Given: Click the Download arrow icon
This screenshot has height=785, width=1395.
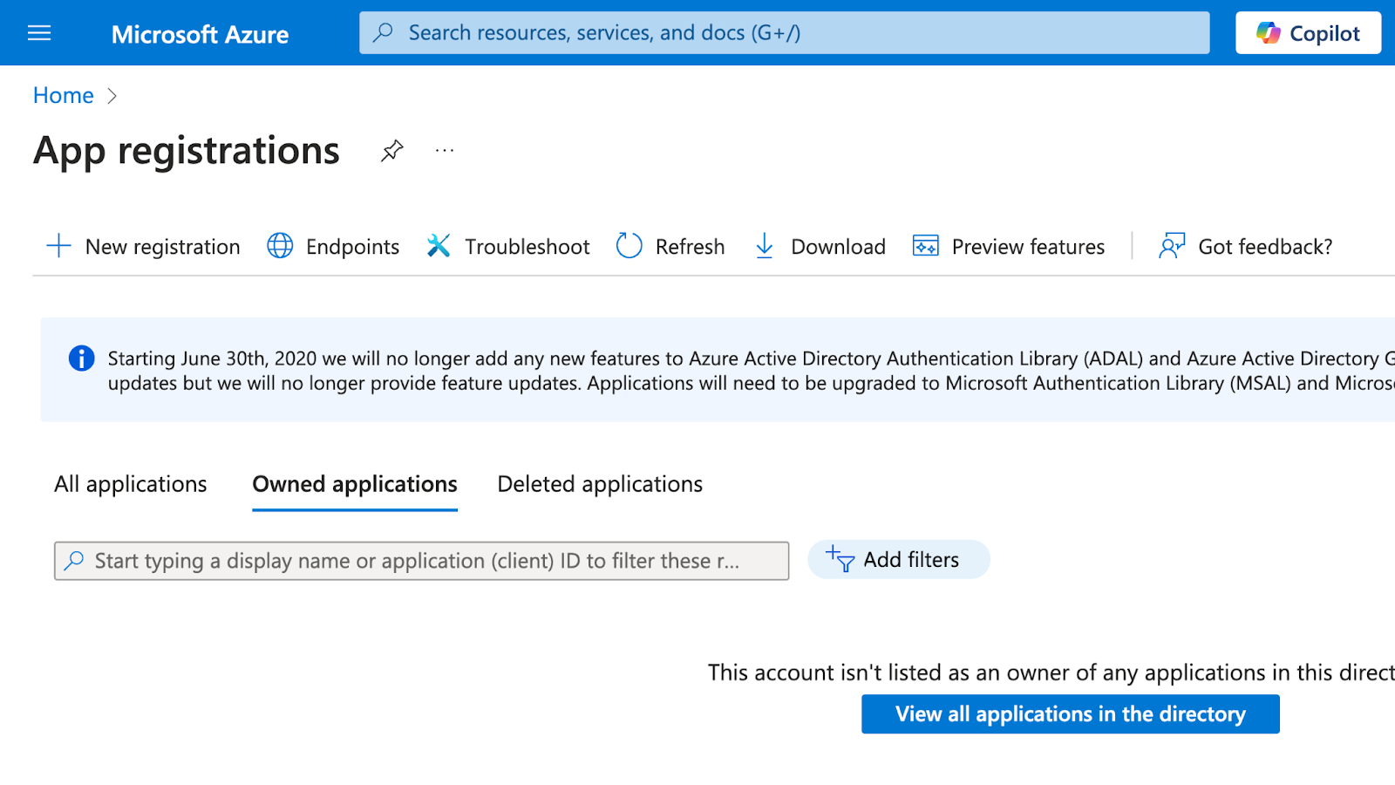Looking at the screenshot, I should 765,246.
